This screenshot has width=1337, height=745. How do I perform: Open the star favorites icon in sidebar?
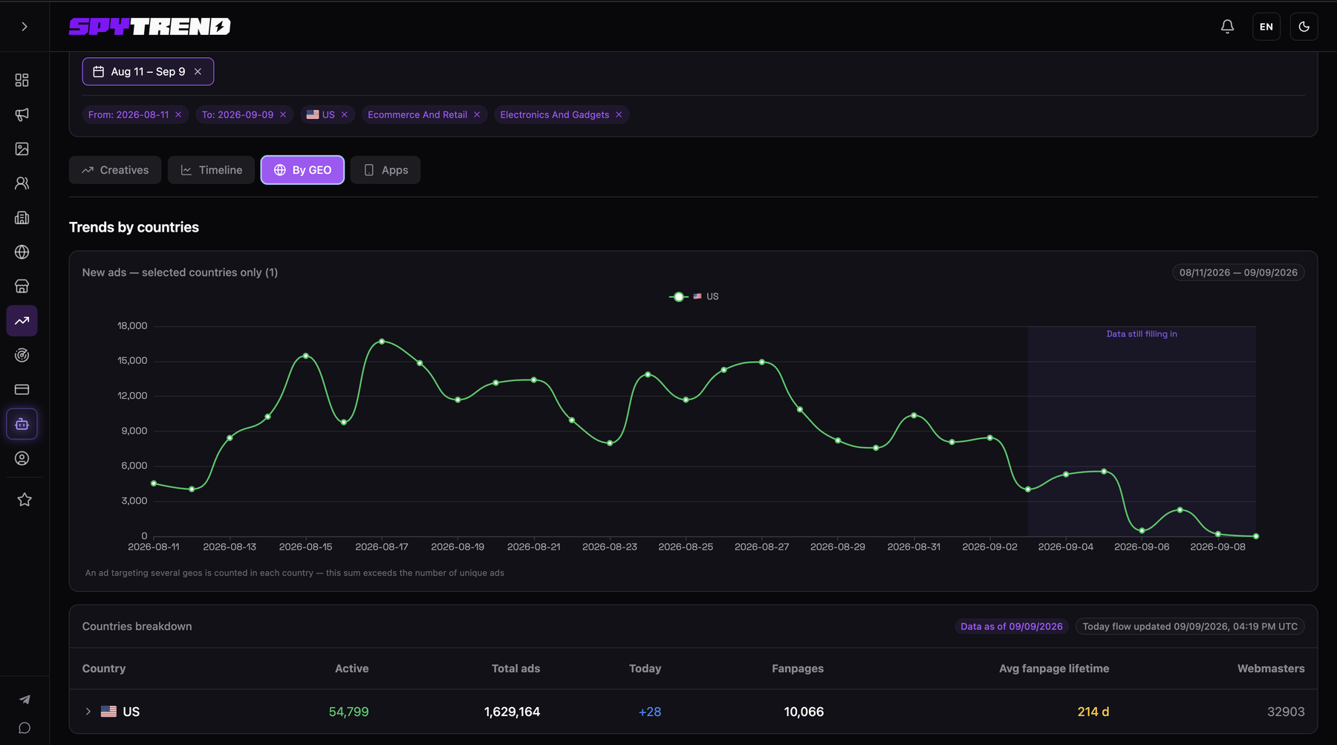pyautogui.click(x=25, y=500)
